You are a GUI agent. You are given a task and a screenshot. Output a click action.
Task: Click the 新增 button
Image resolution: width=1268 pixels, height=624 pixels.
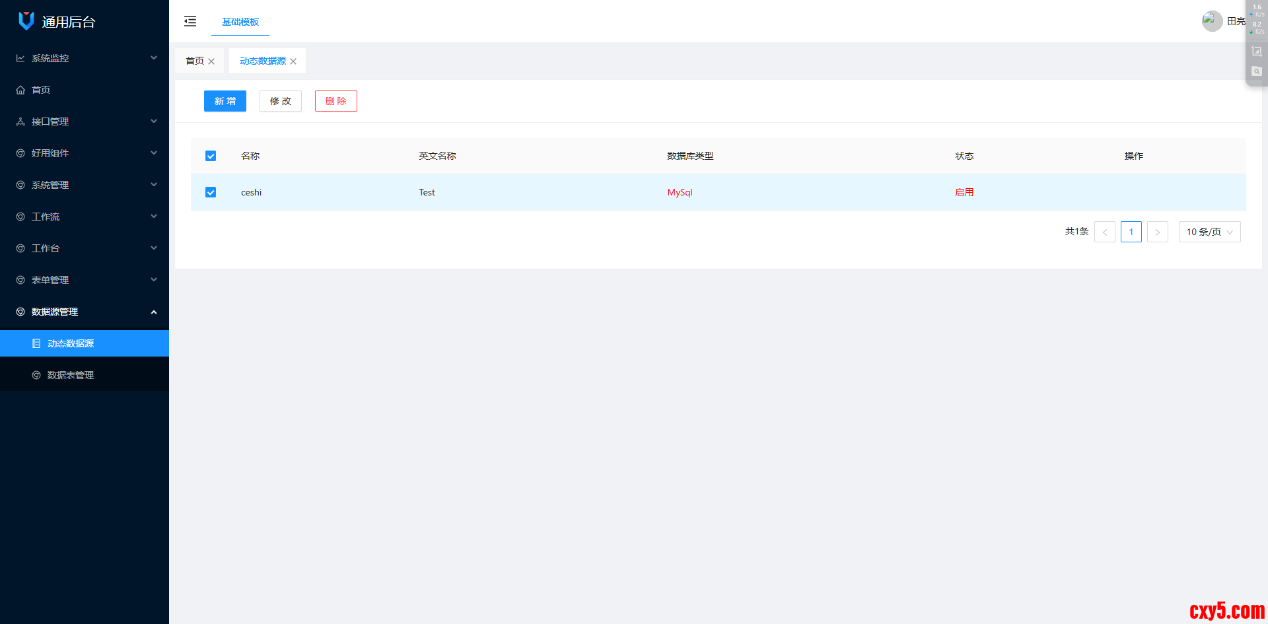coord(225,101)
